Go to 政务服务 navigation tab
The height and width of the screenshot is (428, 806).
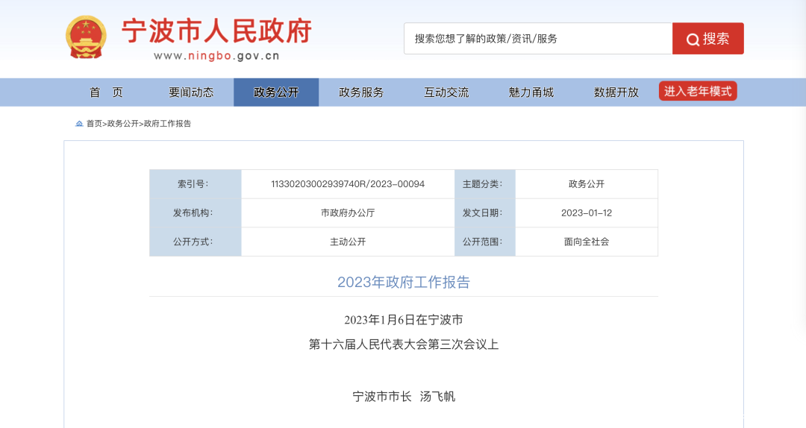click(361, 92)
